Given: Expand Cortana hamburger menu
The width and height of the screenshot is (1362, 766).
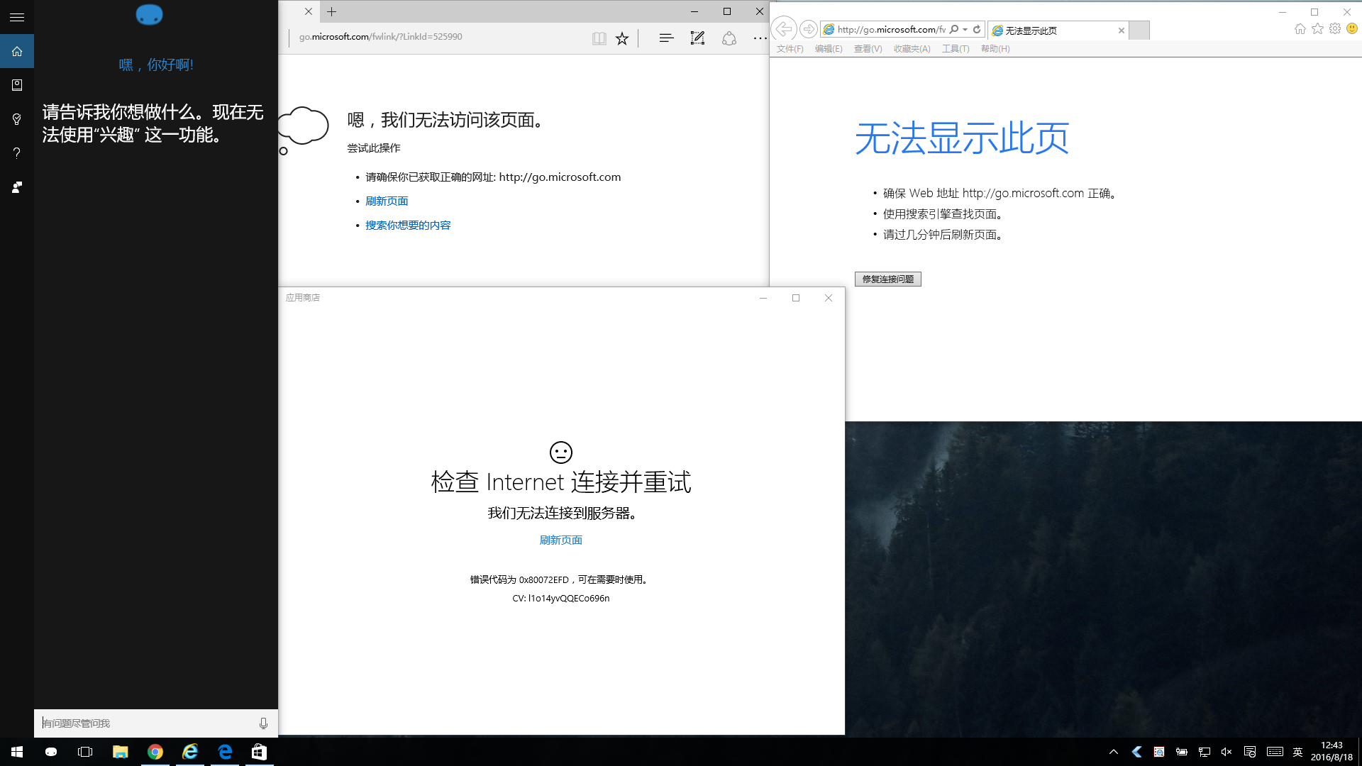Looking at the screenshot, I should point(17,17).
